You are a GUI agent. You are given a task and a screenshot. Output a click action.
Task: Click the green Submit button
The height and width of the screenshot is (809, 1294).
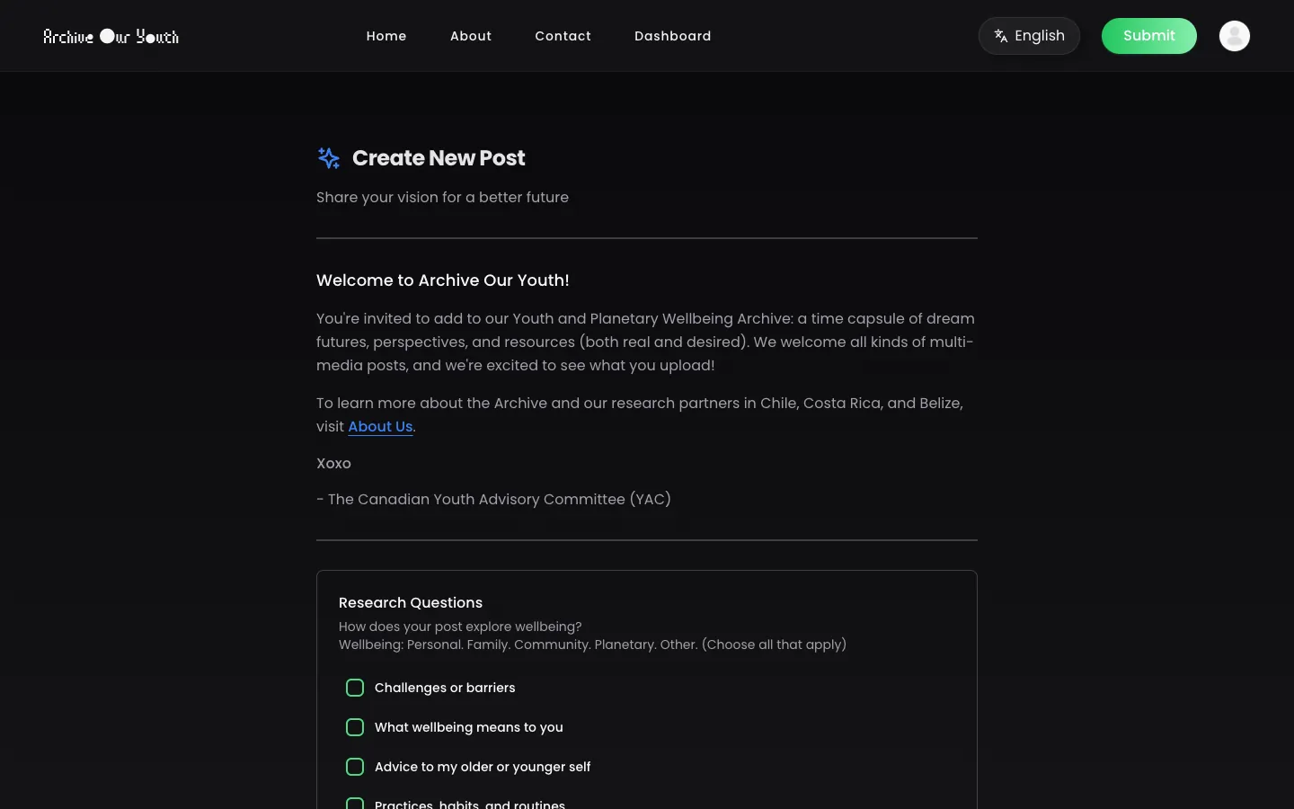[1149, 36]
